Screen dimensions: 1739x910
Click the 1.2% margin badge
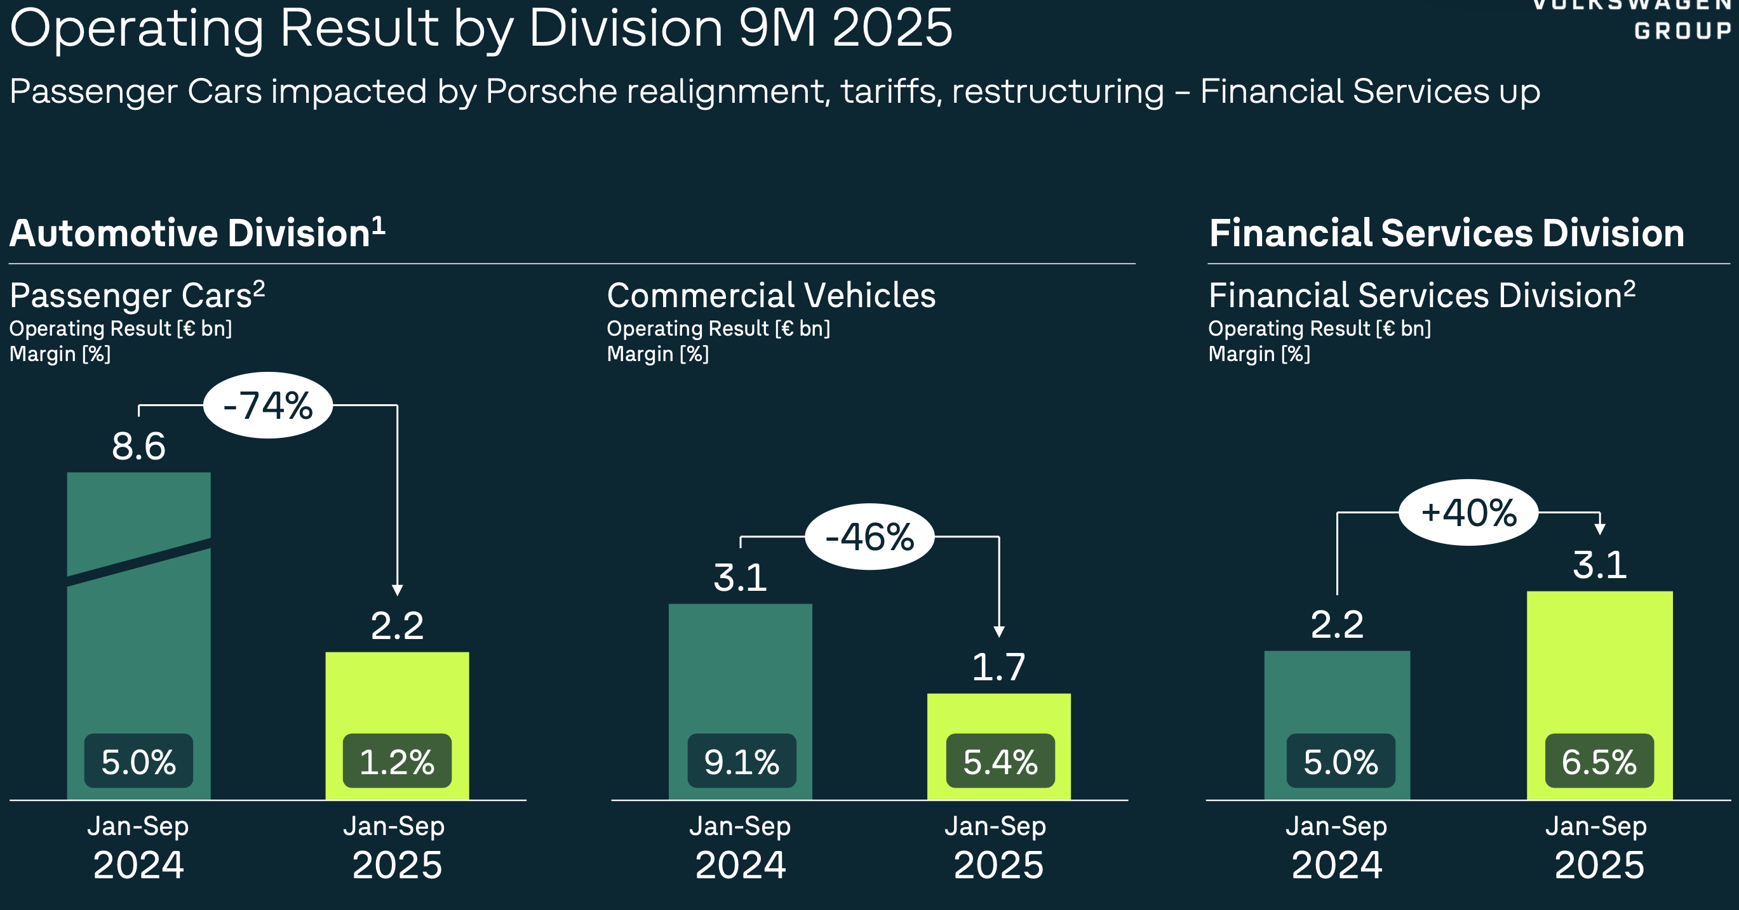(397, 762)
